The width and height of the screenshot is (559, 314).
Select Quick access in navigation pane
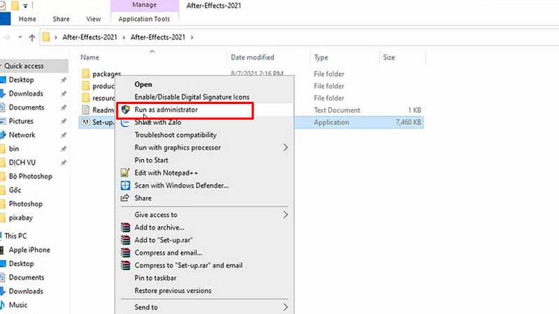click(24, 66)
